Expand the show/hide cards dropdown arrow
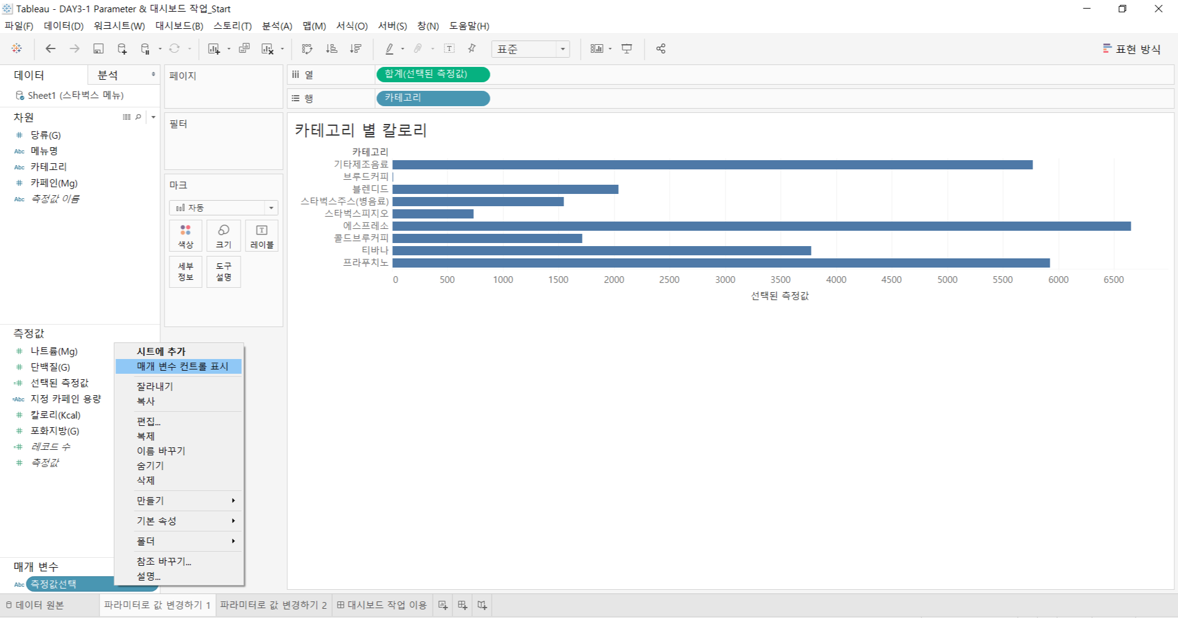The height and width of the screenshot is (618, 1178). [x=610, y=49]
